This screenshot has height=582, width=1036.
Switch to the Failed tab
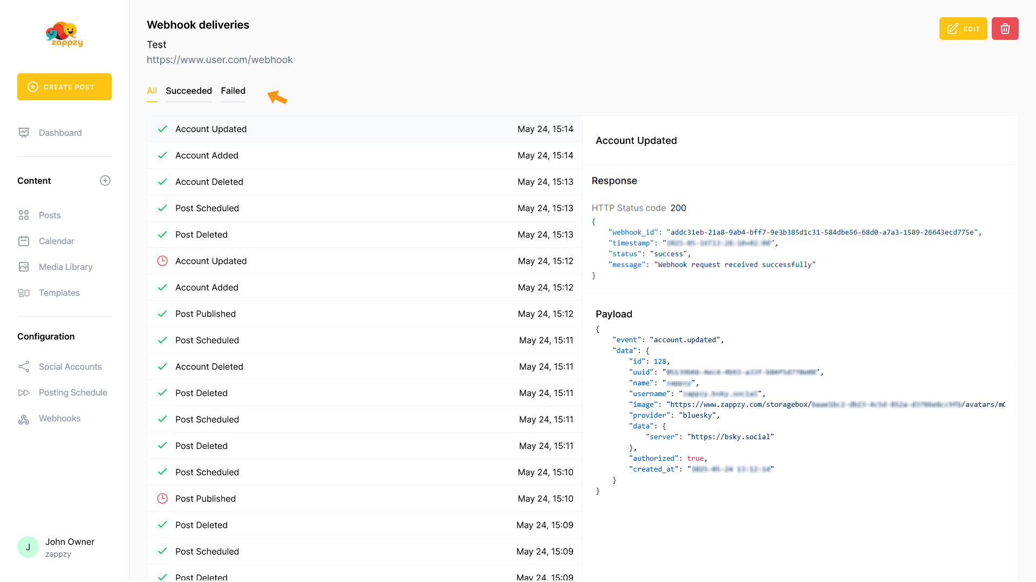point(233,91)
